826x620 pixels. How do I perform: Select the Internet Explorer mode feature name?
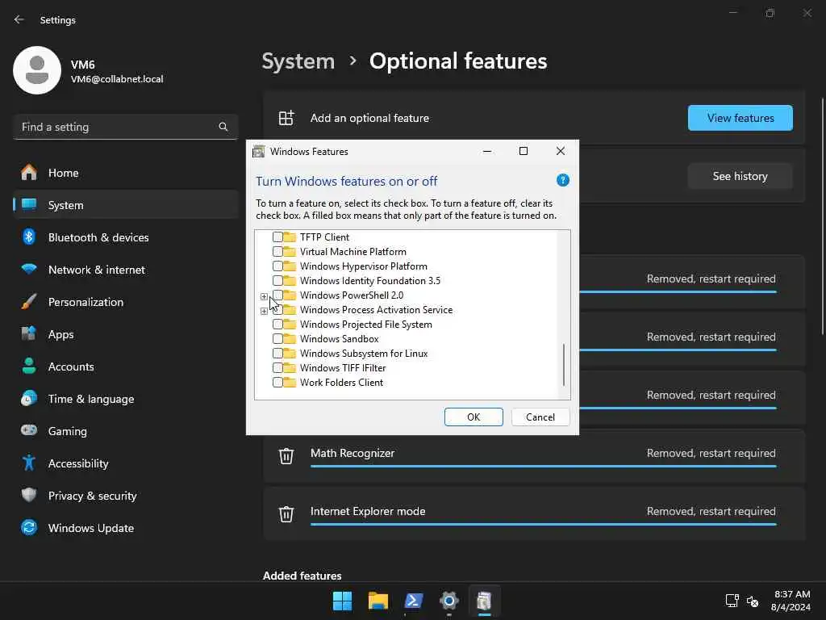point(368,511)
